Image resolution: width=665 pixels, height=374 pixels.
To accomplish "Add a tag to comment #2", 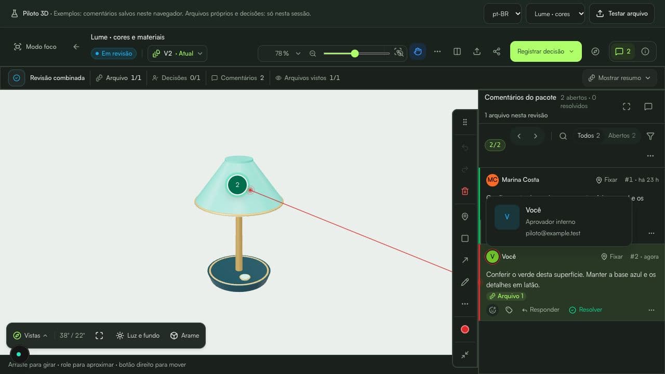I will (x=509, y=310).
